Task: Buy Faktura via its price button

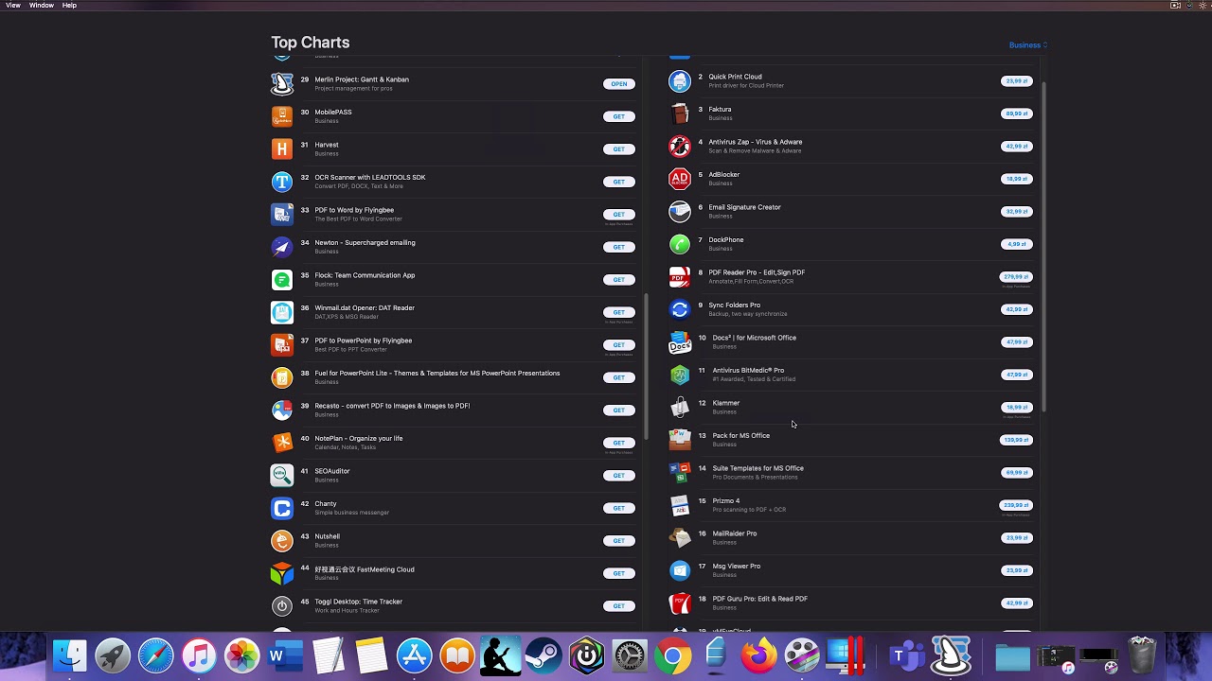Action: coord(1017,113)
